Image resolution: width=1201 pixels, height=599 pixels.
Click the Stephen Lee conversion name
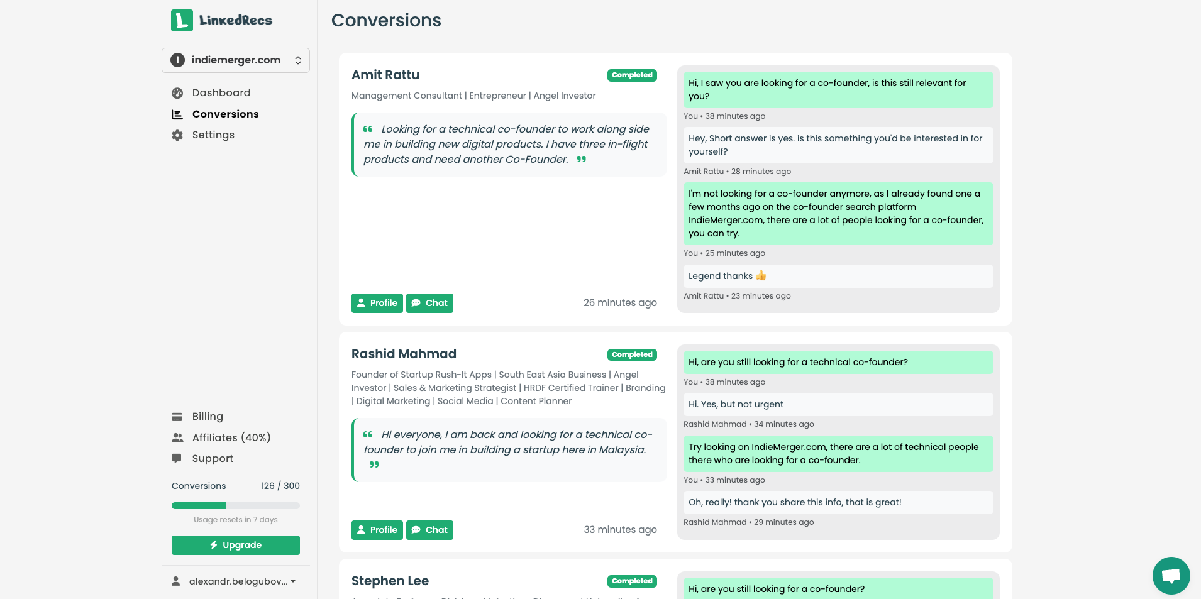coord(390,581)
